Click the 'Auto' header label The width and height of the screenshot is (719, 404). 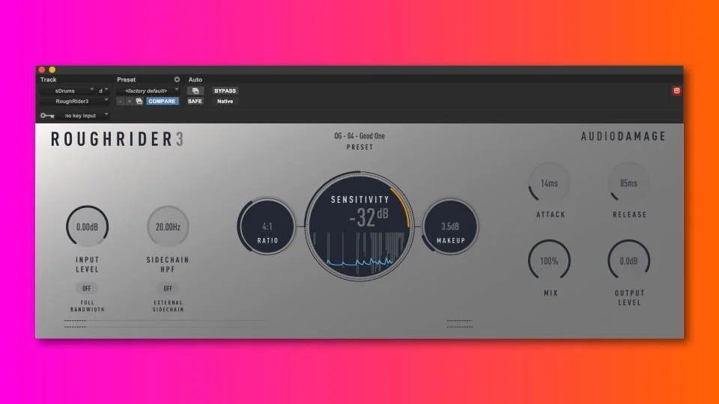(x=195, y=80)
